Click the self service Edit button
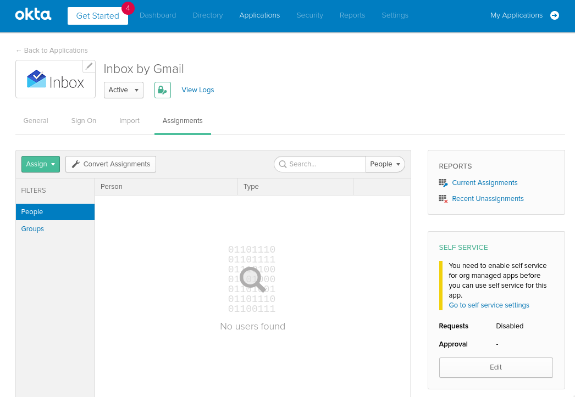This screenshot has height=397, width=575. tap(496, 367)
